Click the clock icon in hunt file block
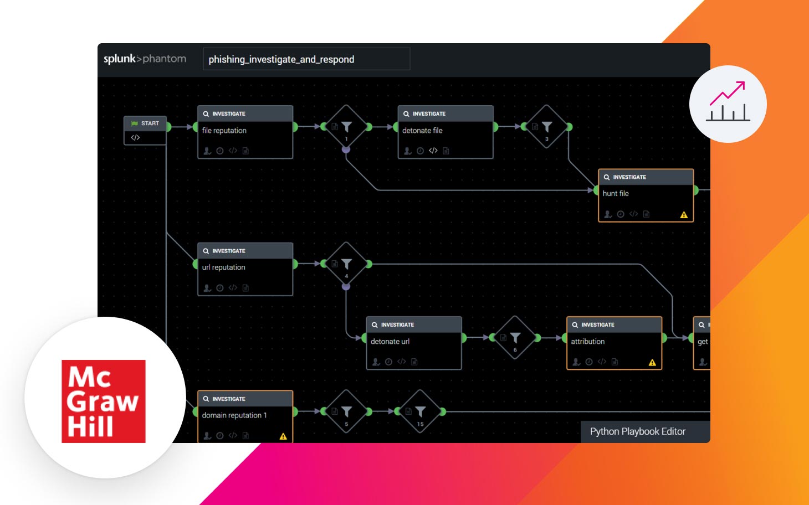This screenshot has width=809, height=505. pos(621,214)
